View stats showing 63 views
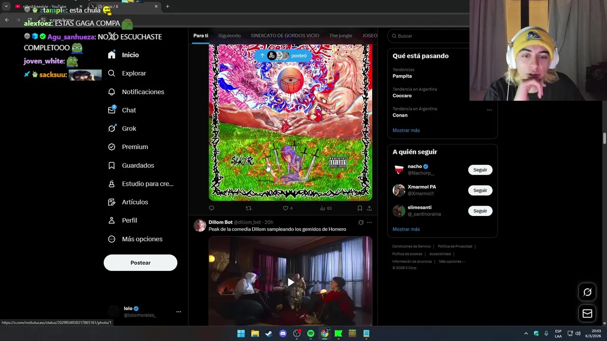Viewport: 607px width, 341px height. (x=326, y=208)
